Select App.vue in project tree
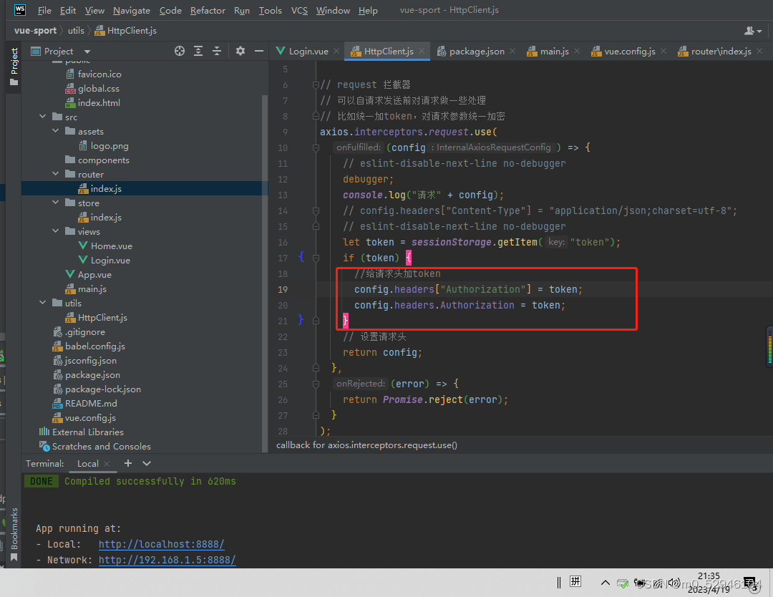773x597 pixels. pyautogui.click(x=89, y=274)
